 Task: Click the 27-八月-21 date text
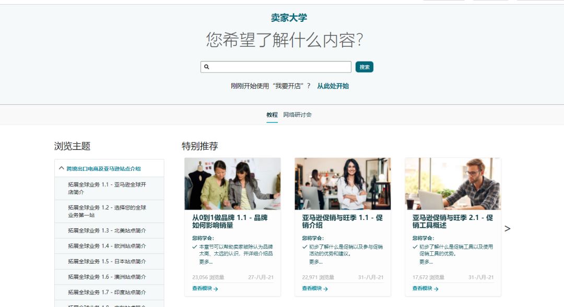coord(261,277)
